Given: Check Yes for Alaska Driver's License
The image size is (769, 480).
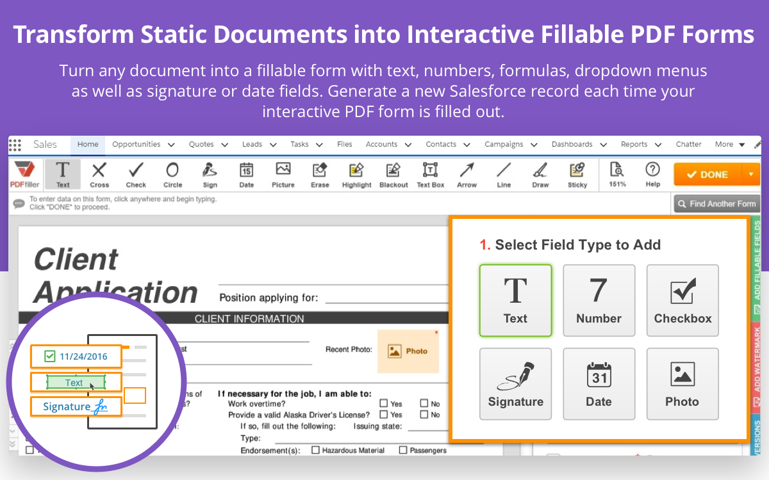Looking at the screenshot, I should coord(383,415).
